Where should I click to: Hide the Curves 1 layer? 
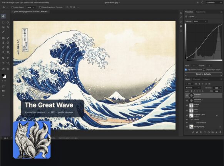tap(187, 96)
